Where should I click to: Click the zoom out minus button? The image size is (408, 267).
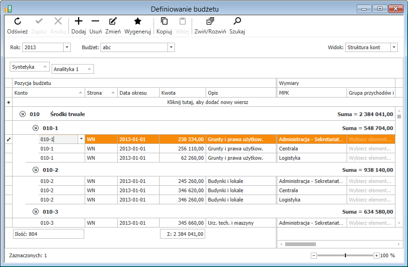click(314, 255)
